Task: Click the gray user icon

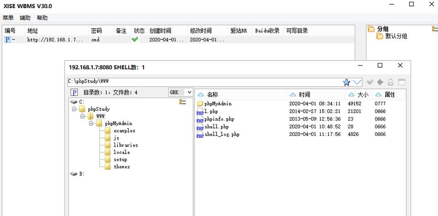Action: tap(391, 82)
